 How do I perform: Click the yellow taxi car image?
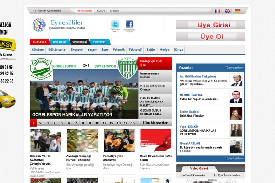[x=7, y=99]
